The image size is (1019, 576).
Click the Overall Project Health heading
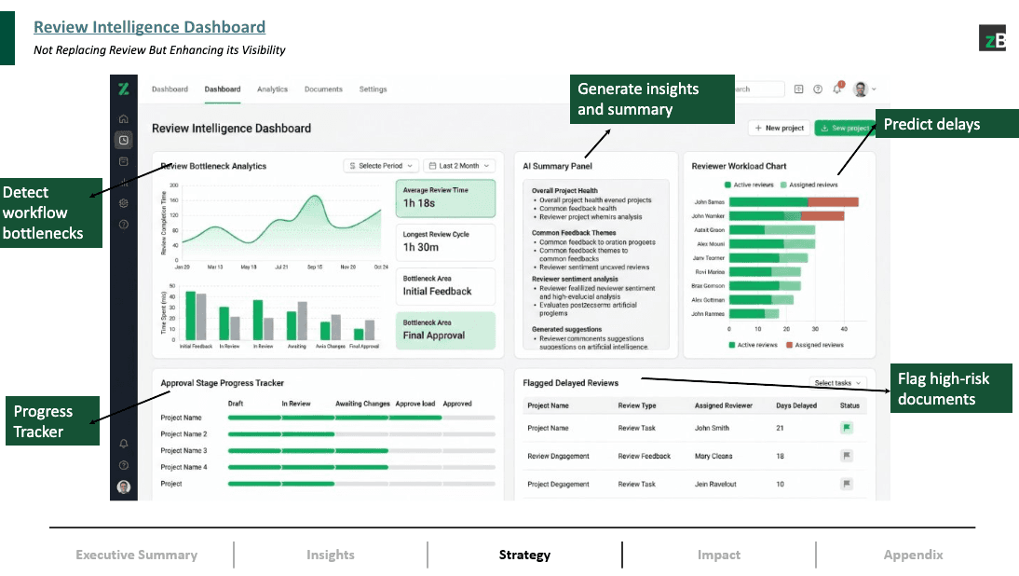tap(564, 190)
